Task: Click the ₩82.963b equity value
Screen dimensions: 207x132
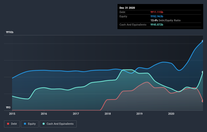Action: click(x=157, y=16)
